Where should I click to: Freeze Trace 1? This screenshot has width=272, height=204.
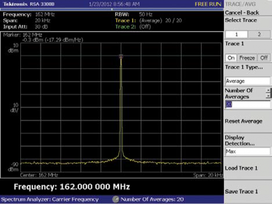(x=247, y=58)
